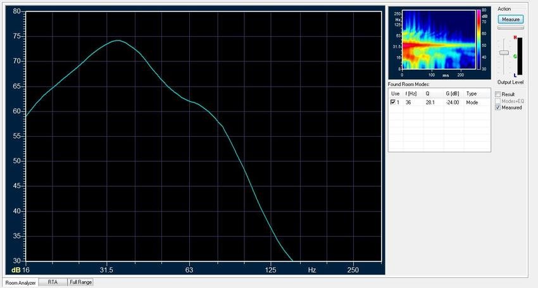Click the G [dB] column header
The width and height of the screenshot is (538, 288).
[454, 94]
